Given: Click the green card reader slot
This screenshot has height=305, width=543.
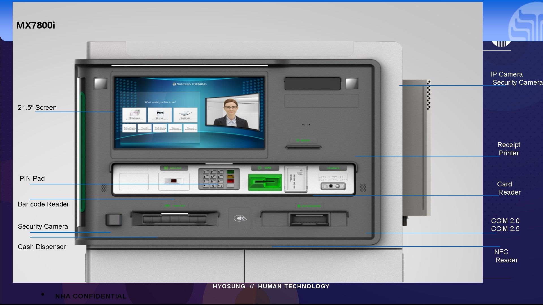Looking at the screenshot, I should [265, 182].
